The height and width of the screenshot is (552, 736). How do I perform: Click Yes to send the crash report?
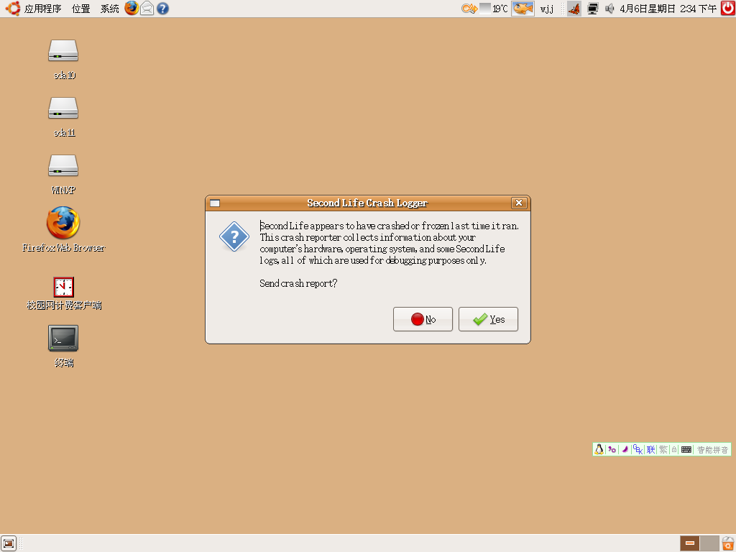click(488, 319)
